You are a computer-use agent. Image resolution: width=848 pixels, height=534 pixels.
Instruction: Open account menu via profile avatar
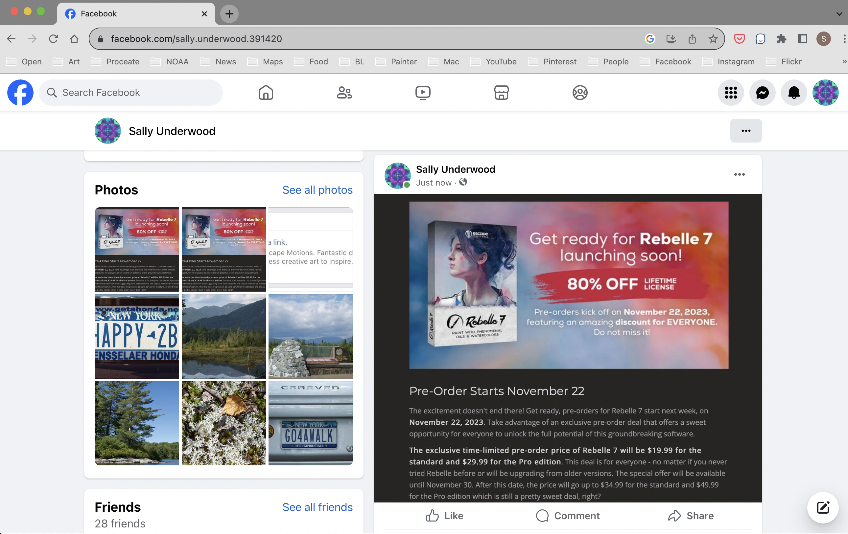click(x=825, y=93)
